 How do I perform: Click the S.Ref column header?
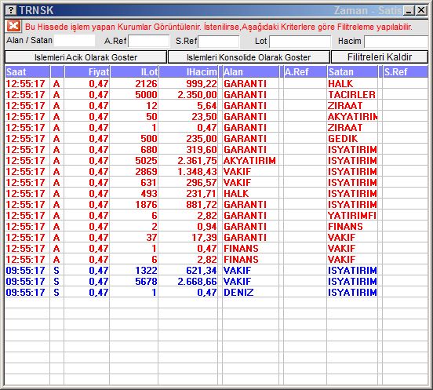pos(406,72)
